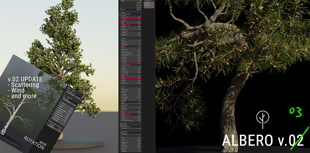
Task: Click the node group icon in Albero node header
Action: [x=141, y=1]
